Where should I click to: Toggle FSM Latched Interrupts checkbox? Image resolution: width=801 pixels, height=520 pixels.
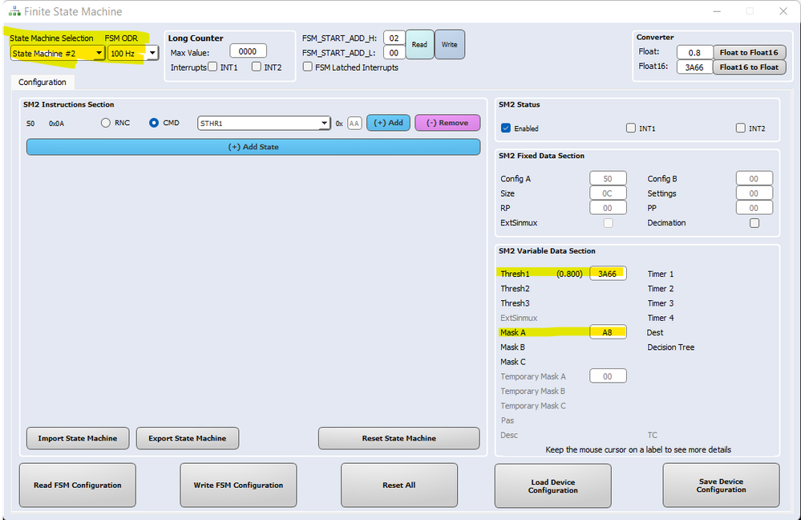point(308,67)
